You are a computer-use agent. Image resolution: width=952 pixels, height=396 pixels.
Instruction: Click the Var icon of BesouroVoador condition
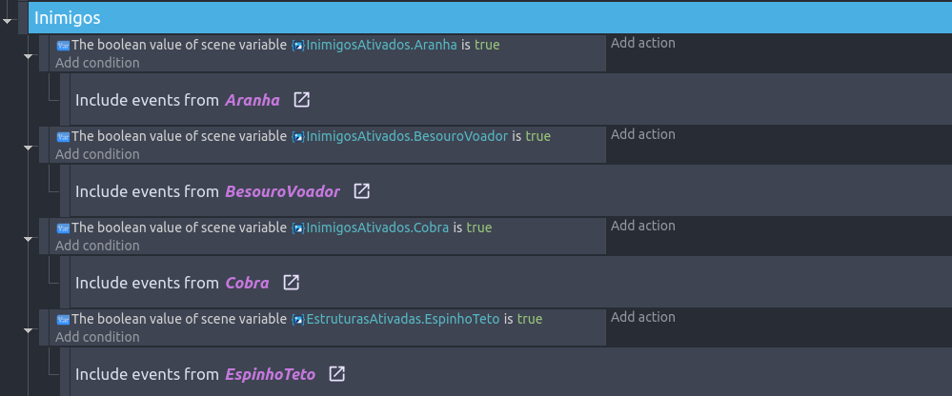(63, 136)
